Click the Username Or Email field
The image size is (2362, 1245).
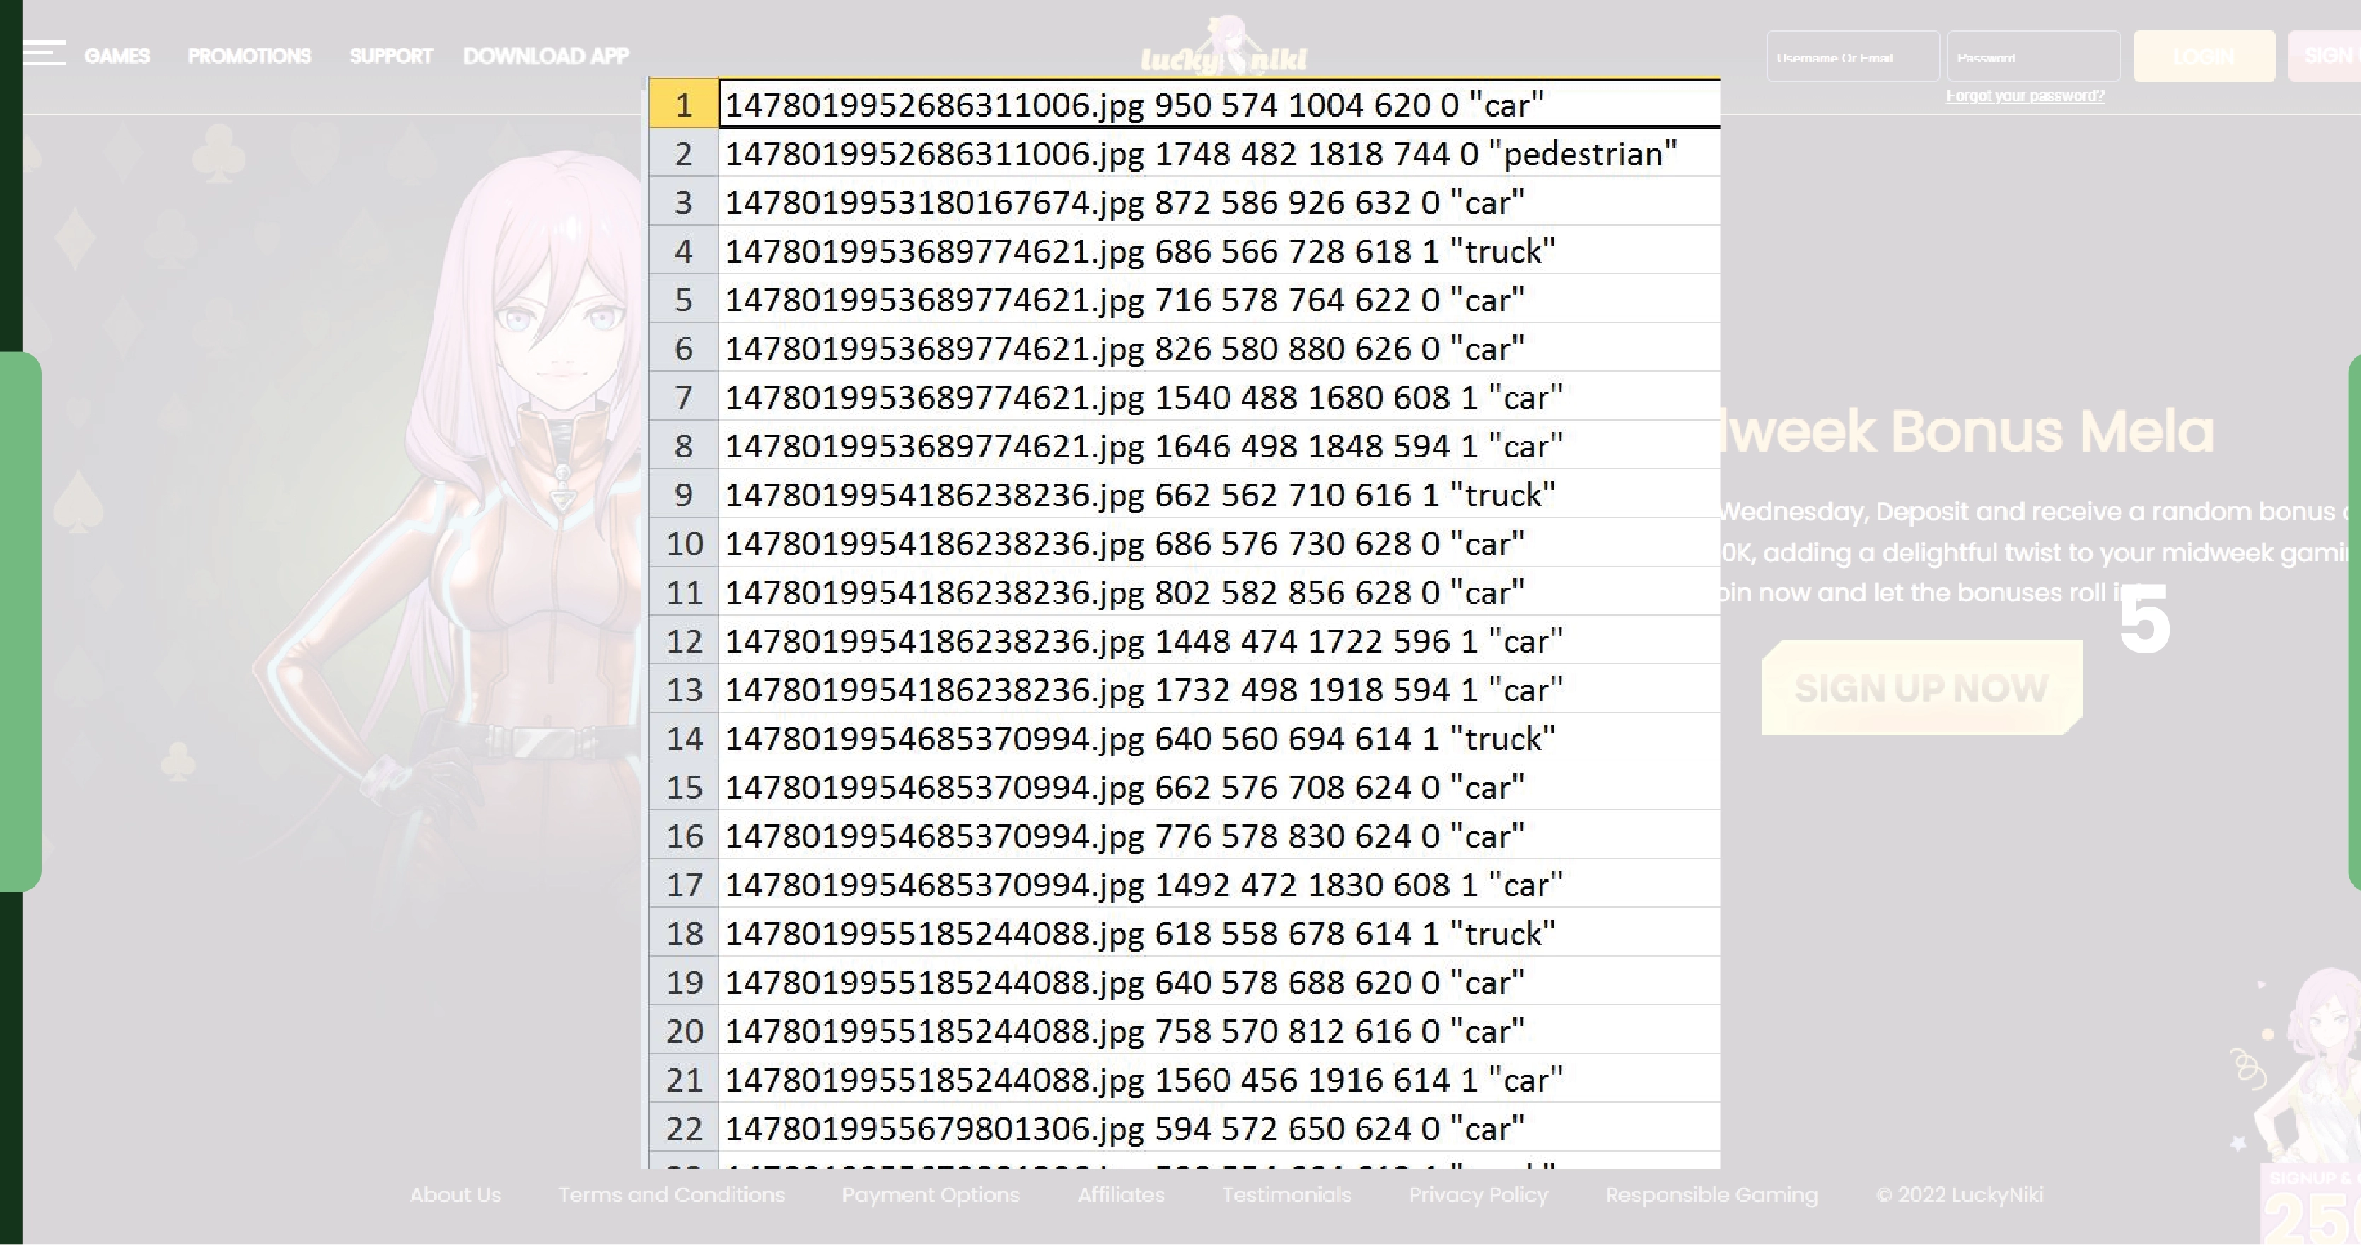point(1852,56)
